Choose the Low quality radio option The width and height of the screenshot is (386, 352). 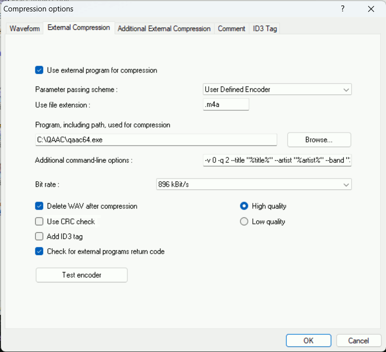pyautogui.click(x=244, y=221)
